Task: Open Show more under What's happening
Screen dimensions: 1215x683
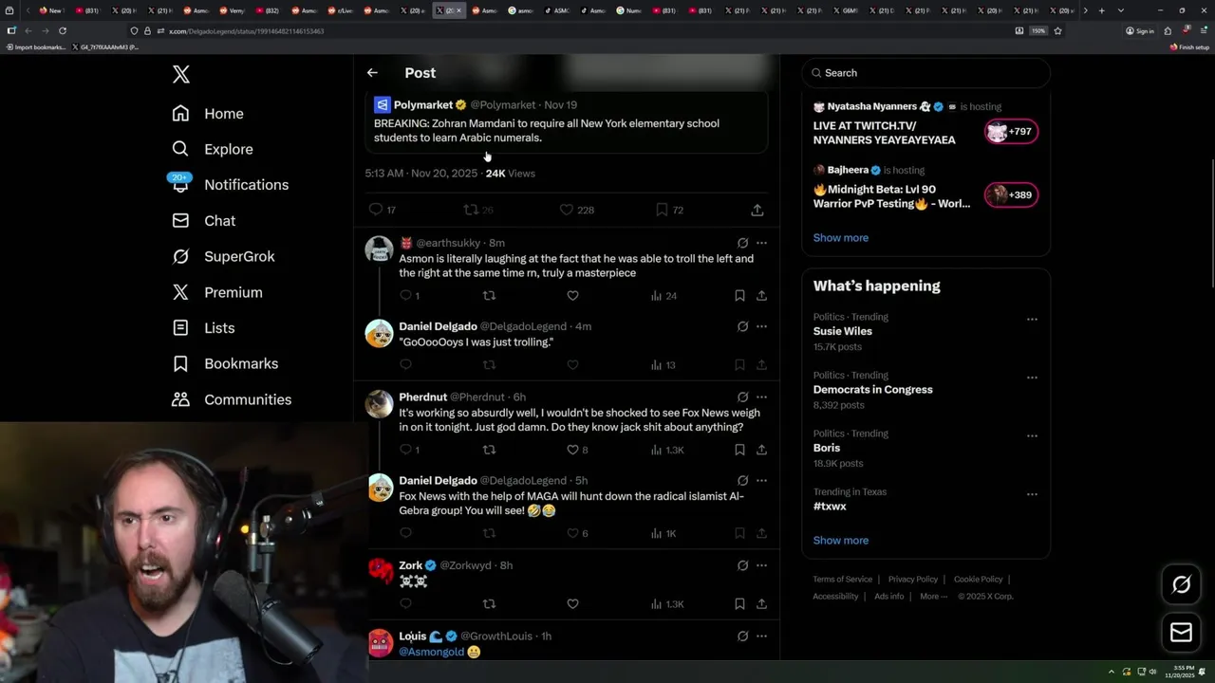Action: (840, 541)
